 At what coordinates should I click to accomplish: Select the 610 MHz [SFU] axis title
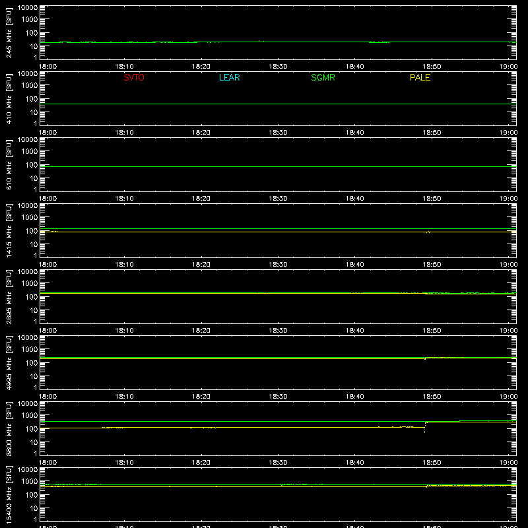[x=9, y=164]
